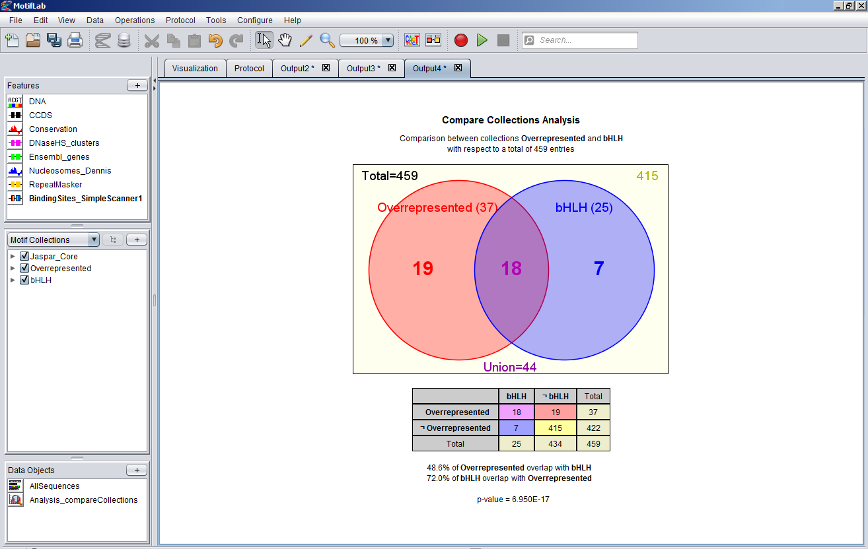Click the Search input field
This screenshot has height=549, width=868.
pyautogui.click(x=580, y=40)
